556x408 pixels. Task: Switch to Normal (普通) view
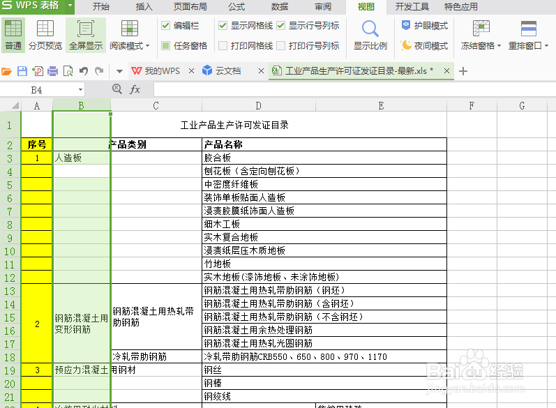click(13, 35)
